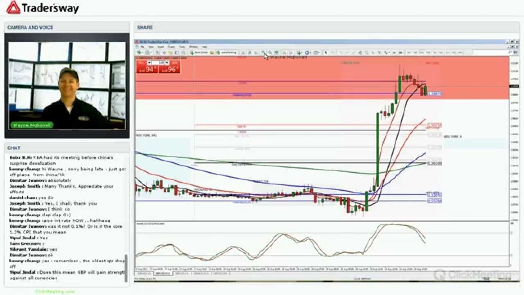Select the equidistant channel tool
This screenshot has height=295, width=524.
click(x=360, y=52)
